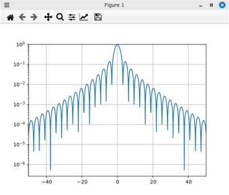Open the window menu hamburger icon
The width and height of the screenshot is (229, 195).
point(7,5)
